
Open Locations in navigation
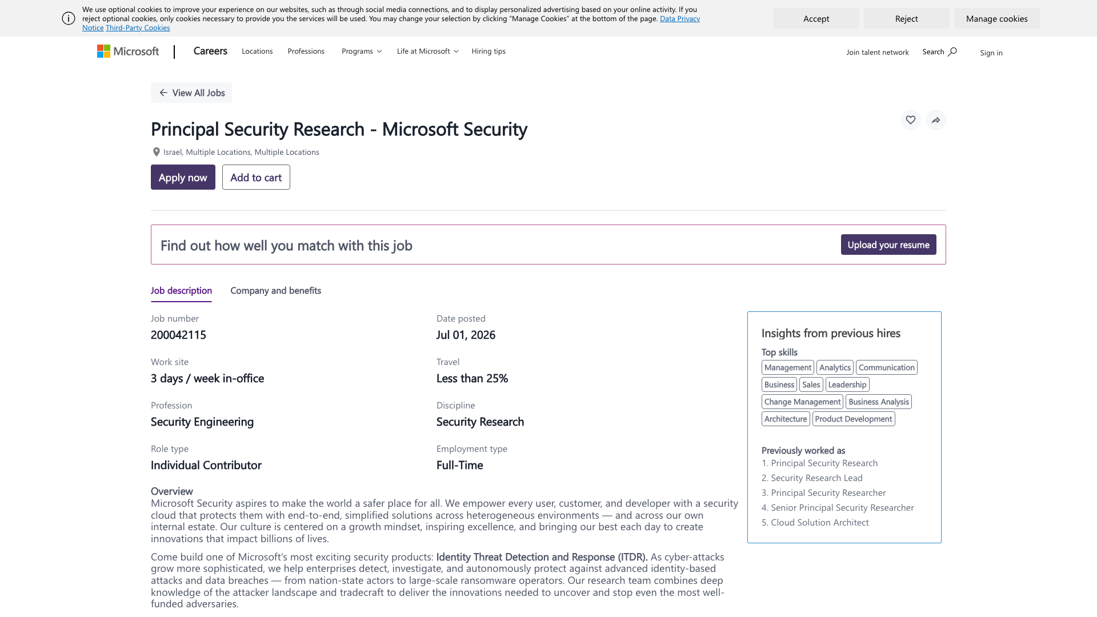257,51
